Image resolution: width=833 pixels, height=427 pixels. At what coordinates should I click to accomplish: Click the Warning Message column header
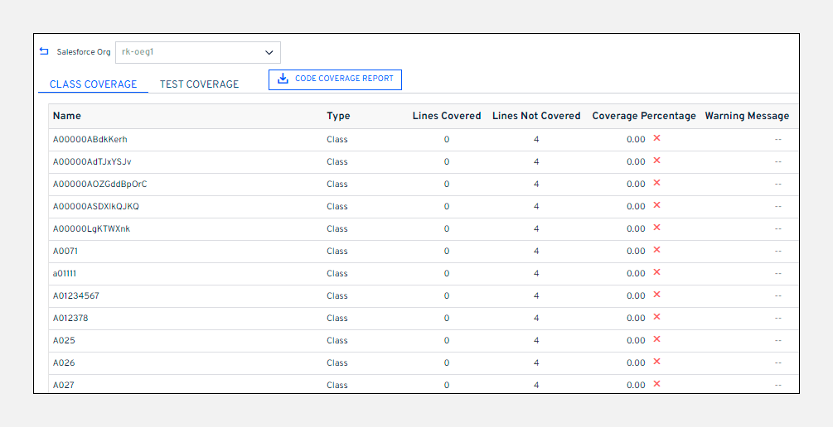pos(746,116)
